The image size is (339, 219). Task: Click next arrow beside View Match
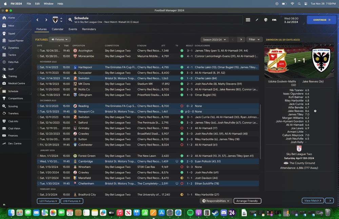(x=330, y=201)
